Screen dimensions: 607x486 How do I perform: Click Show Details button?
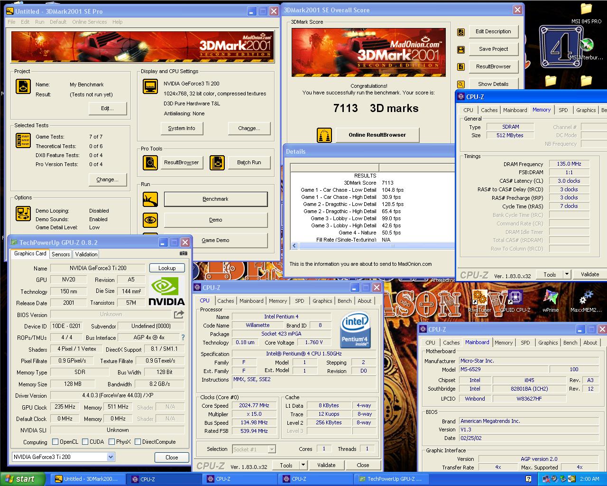[493, 84]
